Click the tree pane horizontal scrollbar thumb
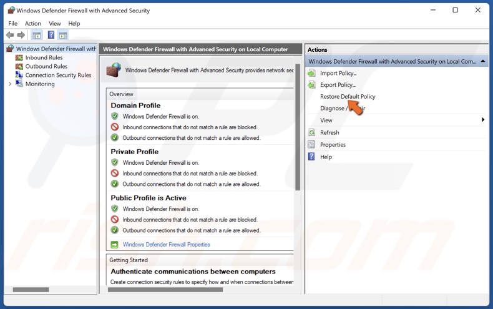Image resolution: width=493 pixels, height=309 pixels. click(31, 290)
